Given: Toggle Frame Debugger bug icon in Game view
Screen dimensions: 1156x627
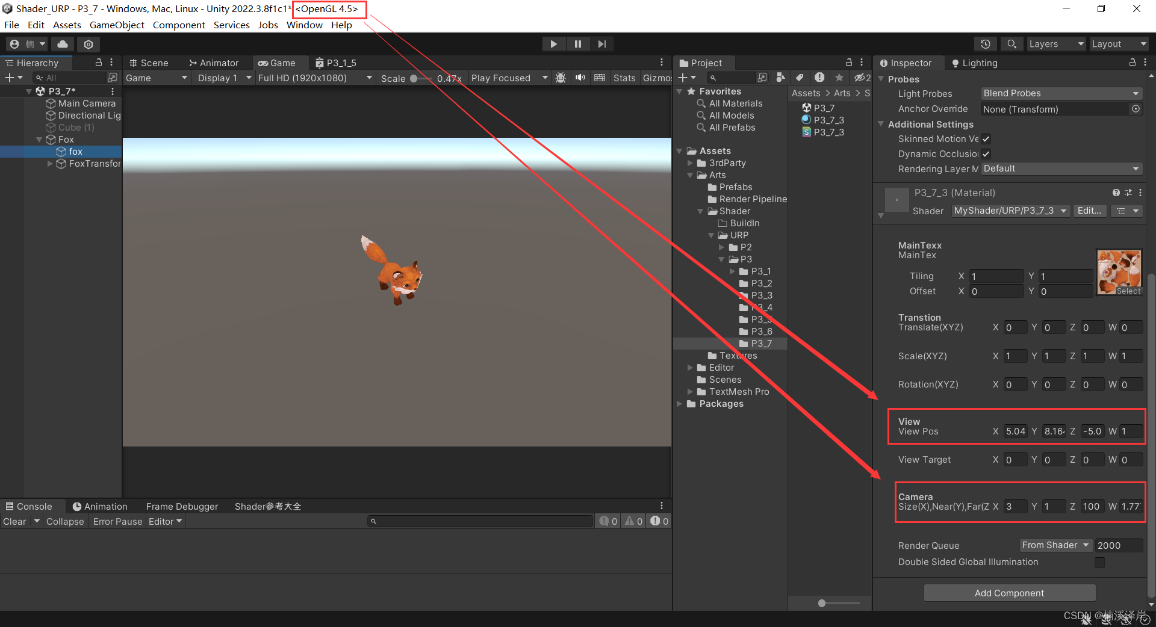Looking at the screenshot, I should tap(561, 78).
